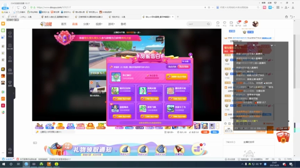
Task: Click the follow heart icon in left sidebar
Action: pos(10,35)
